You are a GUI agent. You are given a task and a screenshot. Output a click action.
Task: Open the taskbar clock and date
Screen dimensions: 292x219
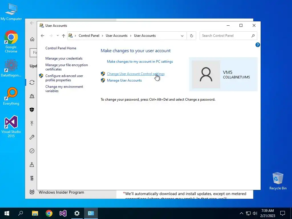coord(267,213)
